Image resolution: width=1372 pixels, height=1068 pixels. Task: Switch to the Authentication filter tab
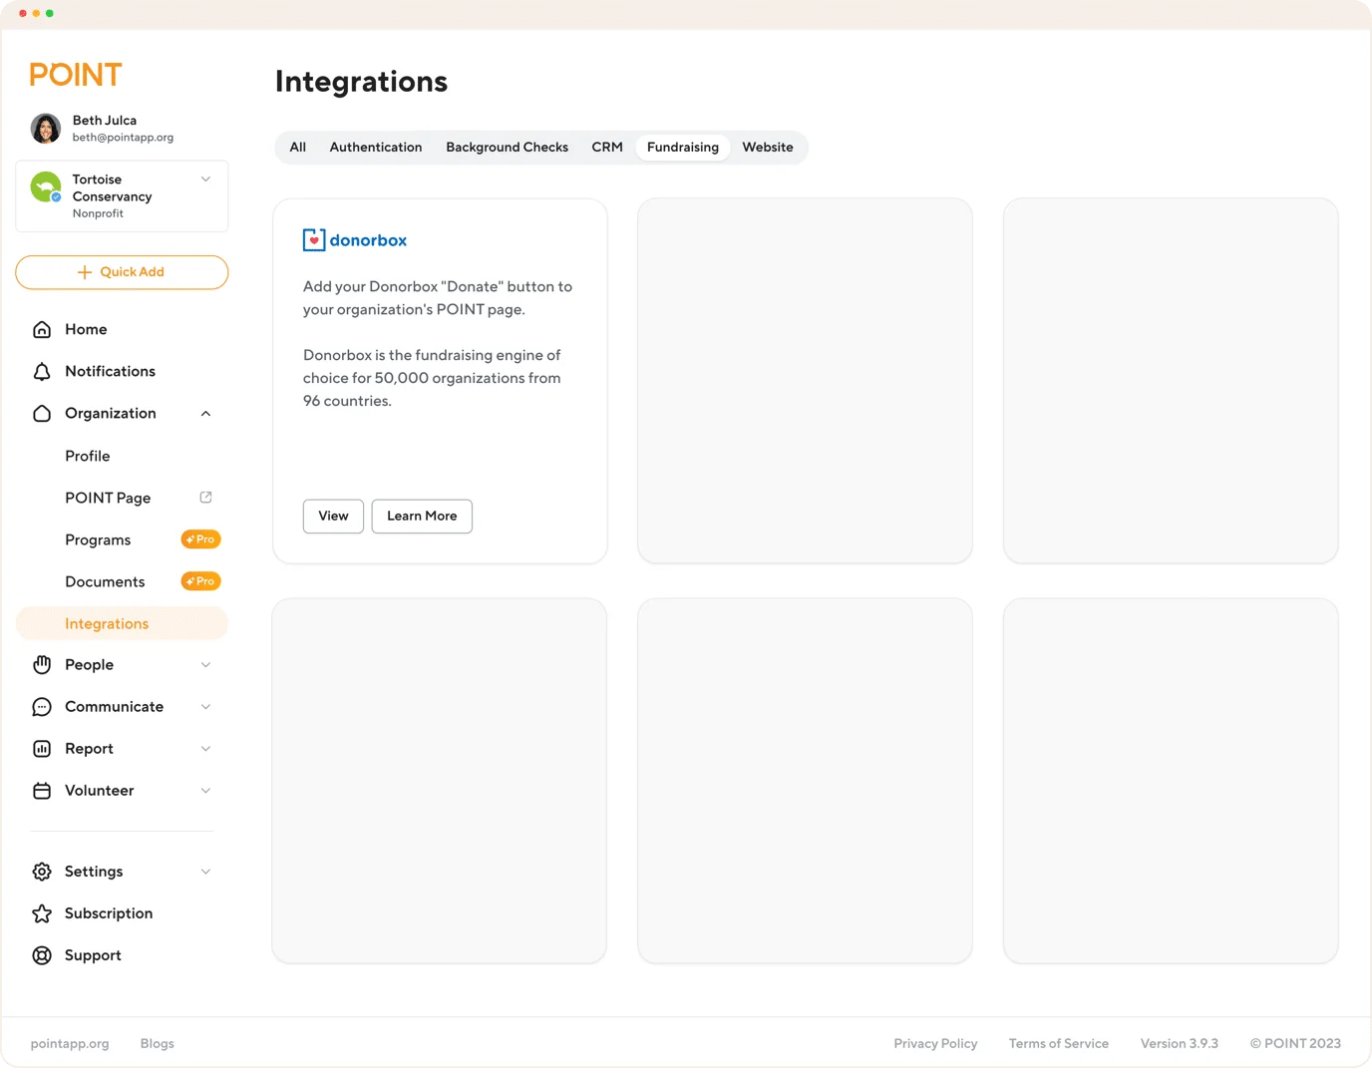click(376, 147)
